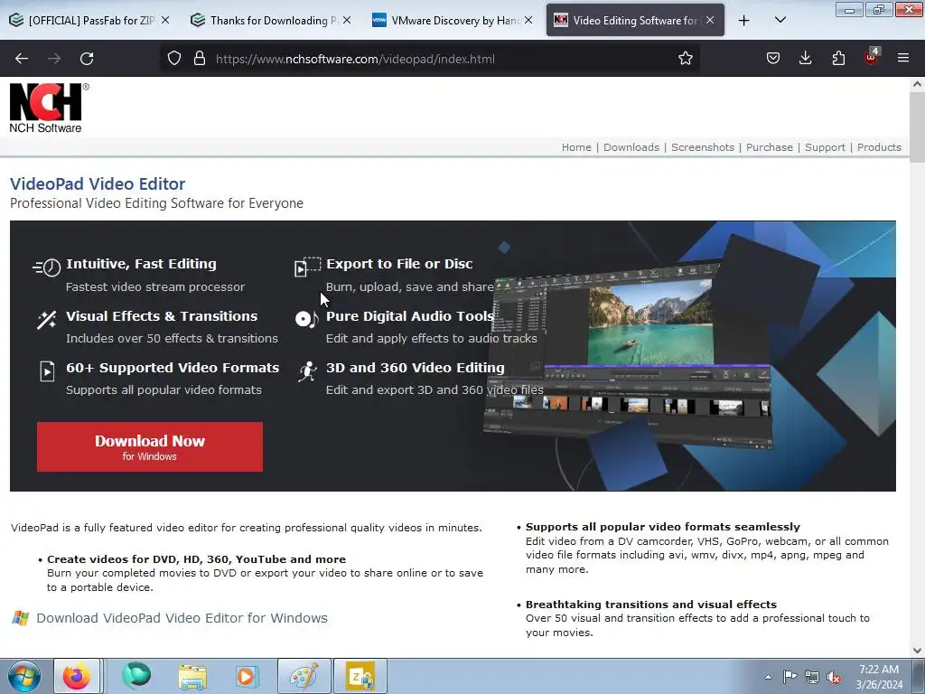This screenshot has height=694, width=925.
Task: Open a new tab with plus icon
Action: [744, 21]
